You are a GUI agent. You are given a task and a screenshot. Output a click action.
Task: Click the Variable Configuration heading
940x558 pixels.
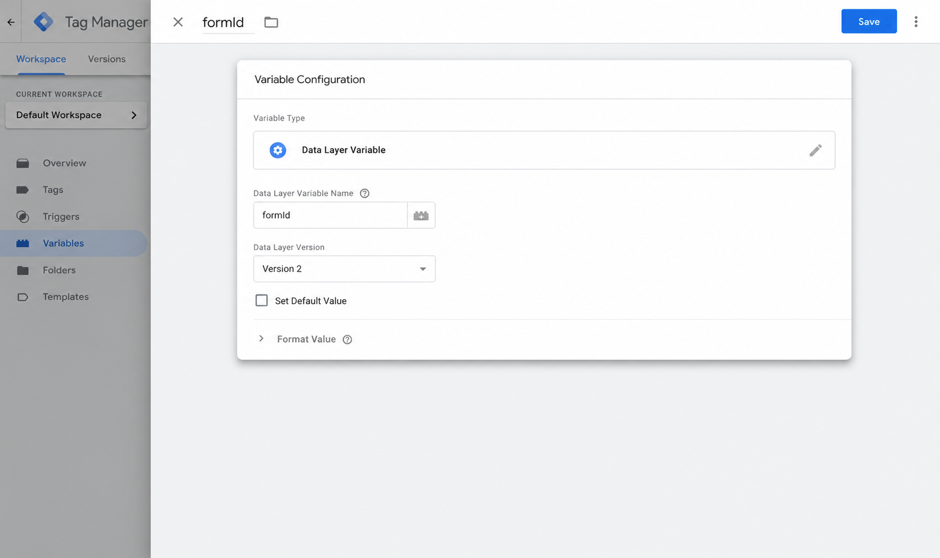pyautogui.click(x=309, y=80)
